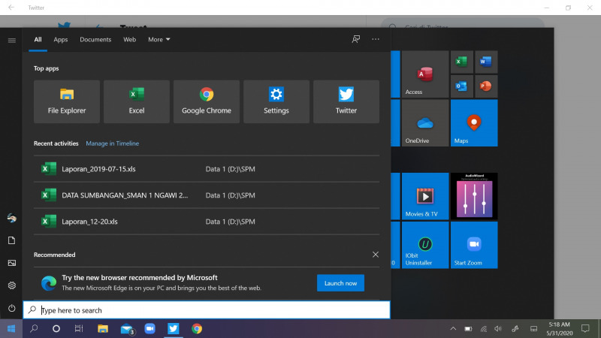The height and width of the screenshot is (338, 601).
Task: Open Cortana from the taskbar
Action: 56,328
